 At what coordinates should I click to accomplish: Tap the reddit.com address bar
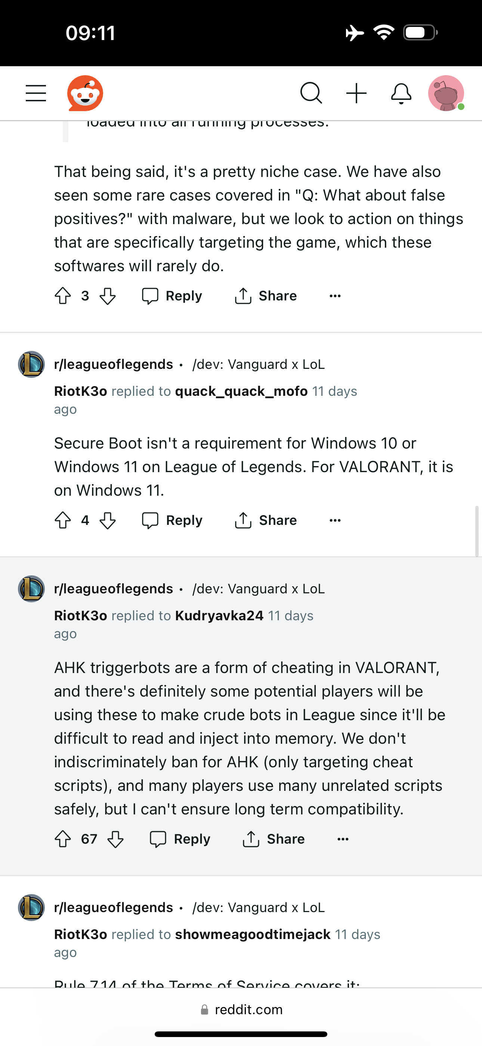(241, 1009)
